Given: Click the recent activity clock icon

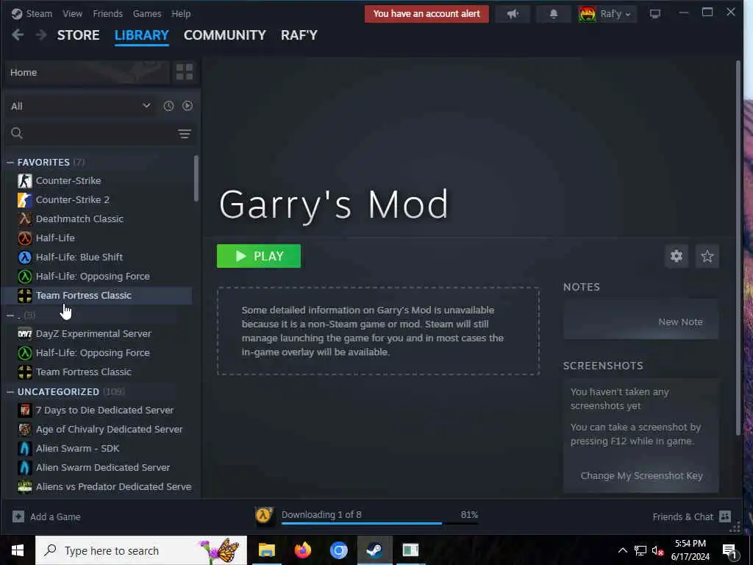Looking at the screenshot, I should click(168, 106).
